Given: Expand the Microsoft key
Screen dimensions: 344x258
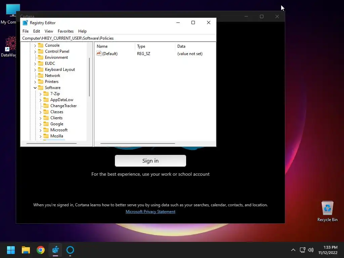Looking at the screenshot, I should (40, 130).
